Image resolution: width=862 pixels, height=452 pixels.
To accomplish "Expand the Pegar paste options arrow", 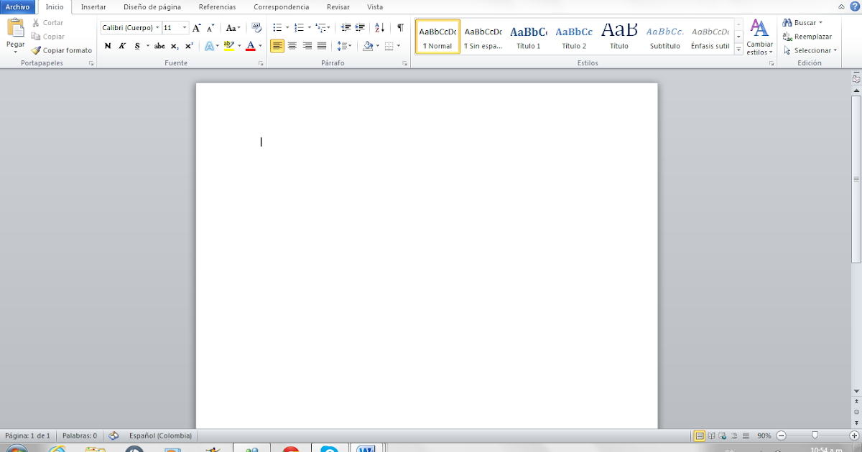I will (15, 52).
